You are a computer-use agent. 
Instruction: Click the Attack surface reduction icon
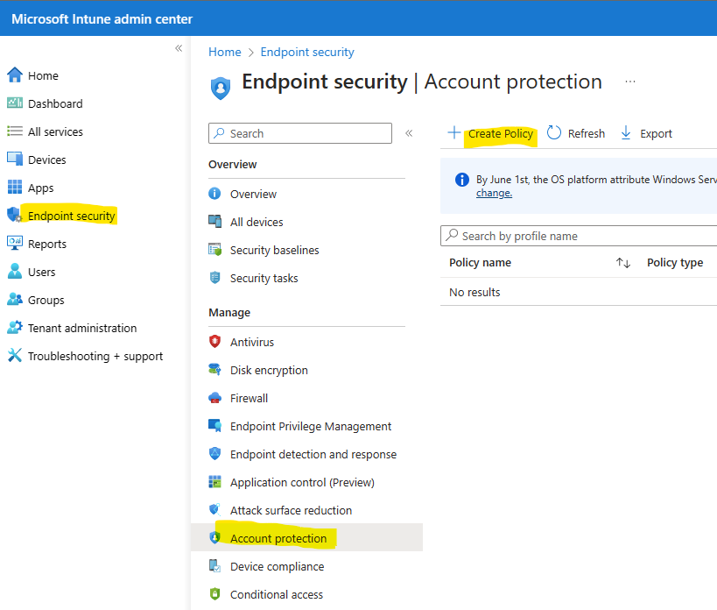coord(214,510)
